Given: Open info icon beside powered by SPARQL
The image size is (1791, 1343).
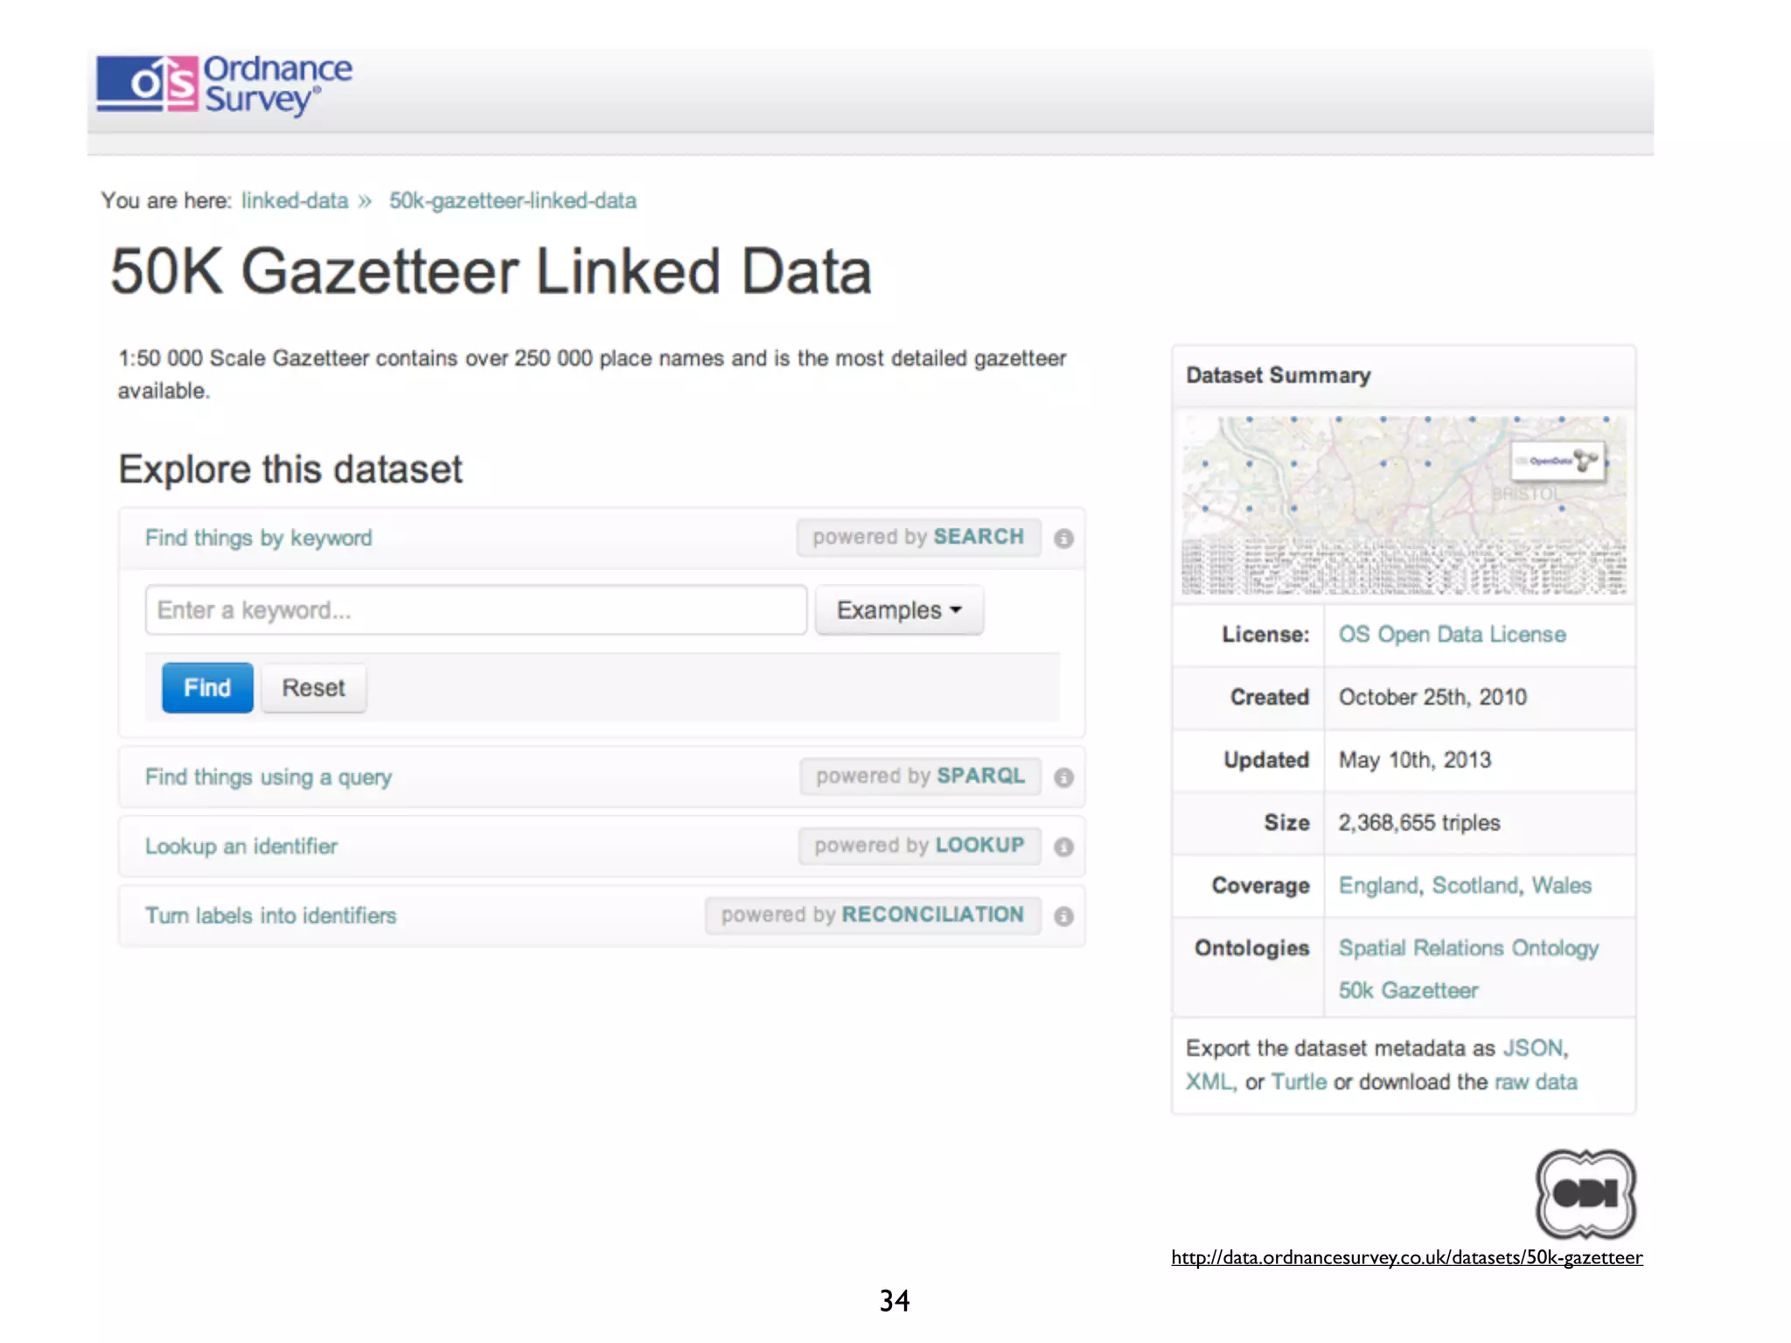Looking at the screenshot, I should click(x=1063, y=777).
